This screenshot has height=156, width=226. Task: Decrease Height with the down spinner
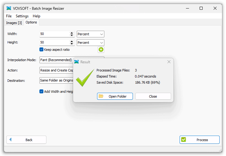point(72,43)
